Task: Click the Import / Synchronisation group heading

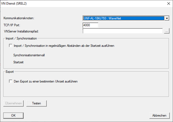Action: pos(21,39)
